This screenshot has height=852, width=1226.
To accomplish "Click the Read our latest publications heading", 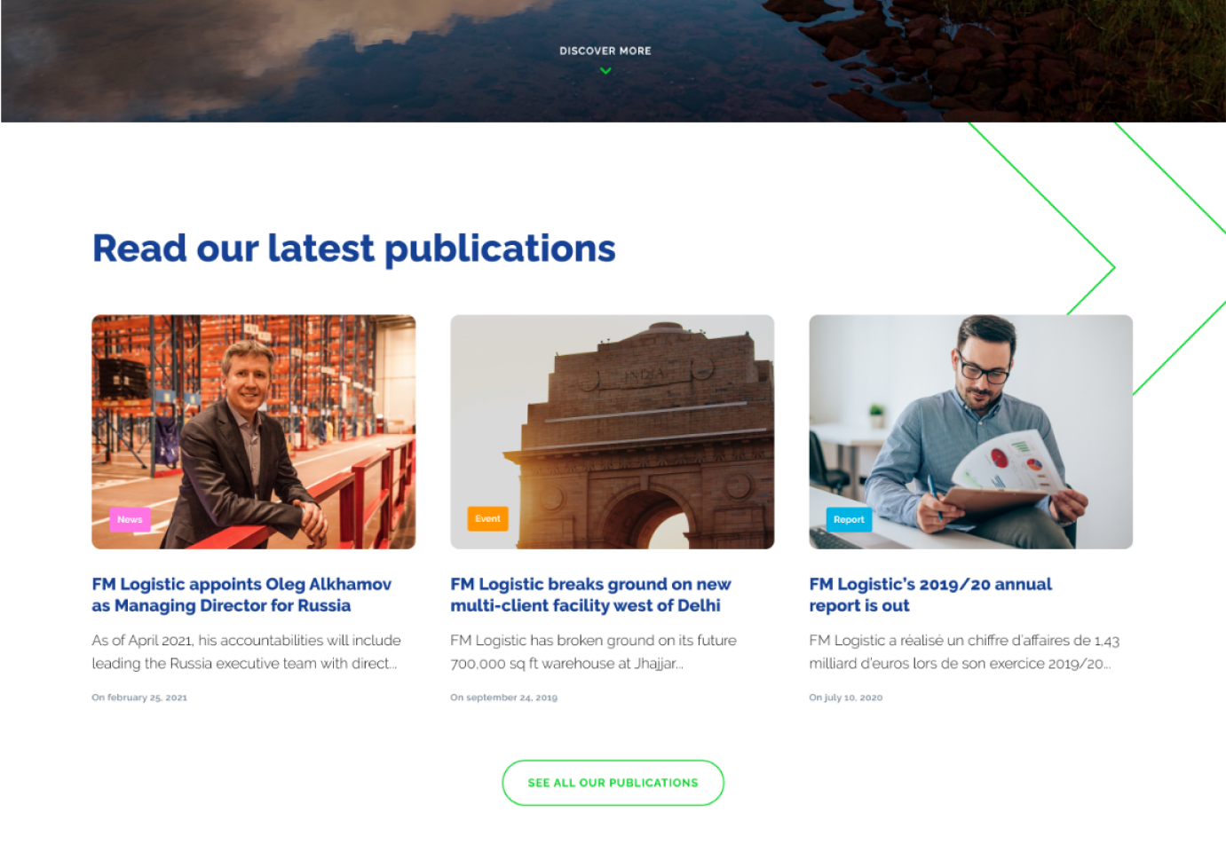I will [354, 248].
